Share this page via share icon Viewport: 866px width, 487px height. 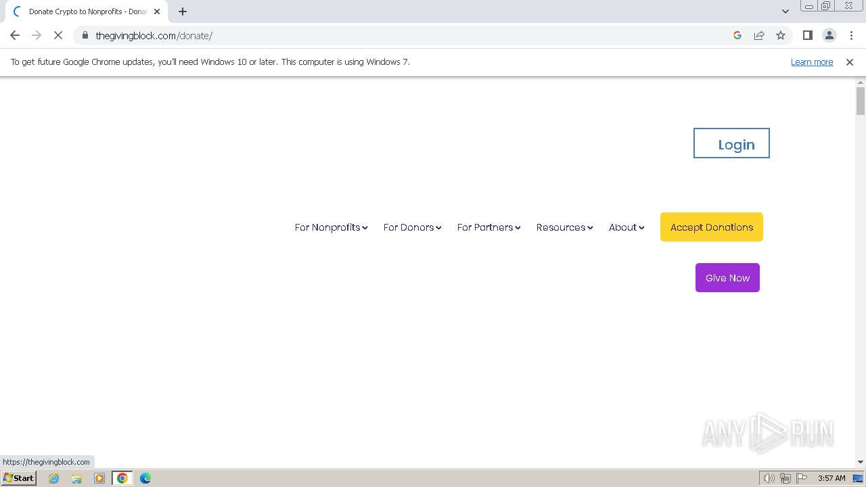759,35
